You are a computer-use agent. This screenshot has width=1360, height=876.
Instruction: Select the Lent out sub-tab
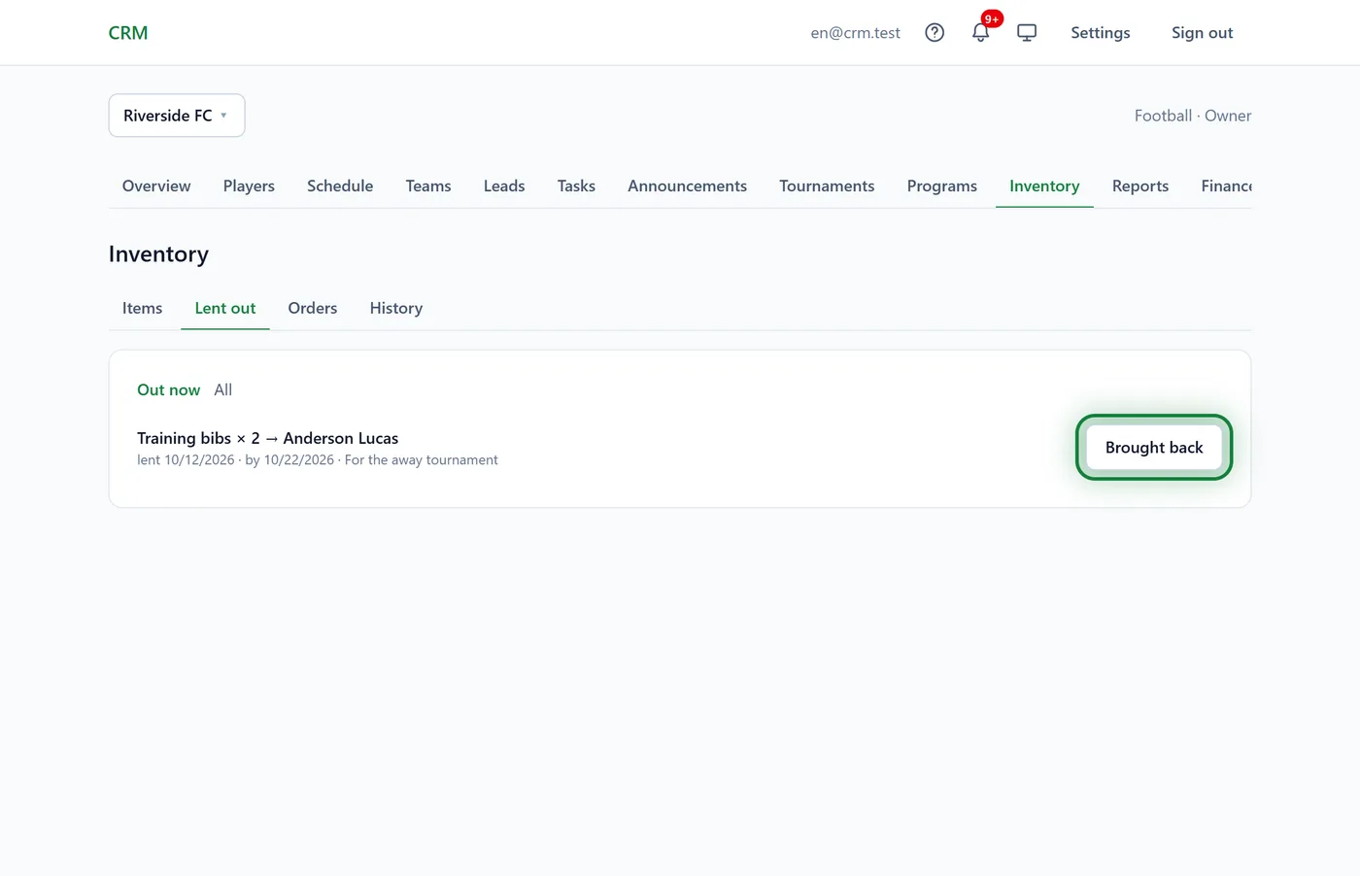(225, 308)
